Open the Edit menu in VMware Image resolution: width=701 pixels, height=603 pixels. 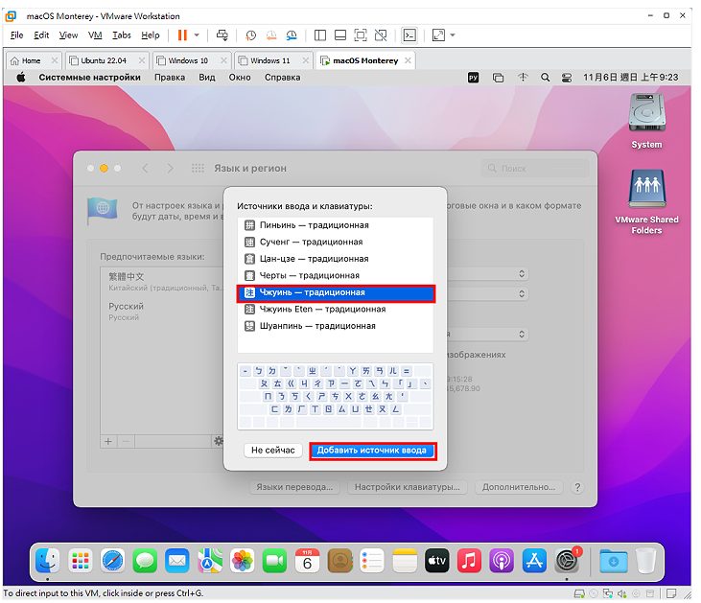(41, 35)
